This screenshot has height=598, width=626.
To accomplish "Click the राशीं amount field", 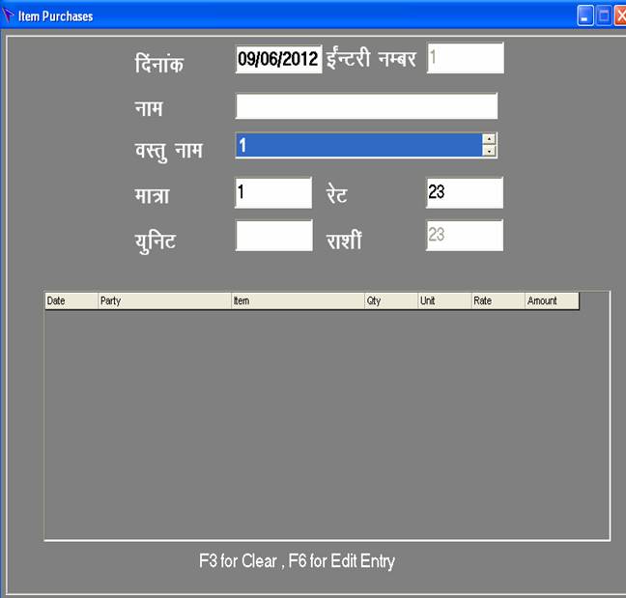I will pos(464,236).
